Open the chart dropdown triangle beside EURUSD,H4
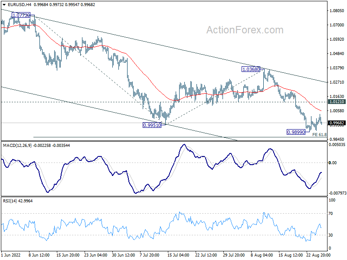Viewport: 347px width, 260px height. click(4, 5)
